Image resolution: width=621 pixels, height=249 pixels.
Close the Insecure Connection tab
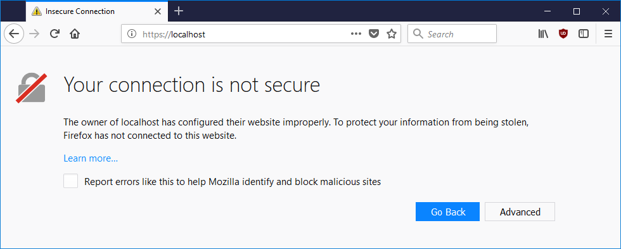coord(157,11)
